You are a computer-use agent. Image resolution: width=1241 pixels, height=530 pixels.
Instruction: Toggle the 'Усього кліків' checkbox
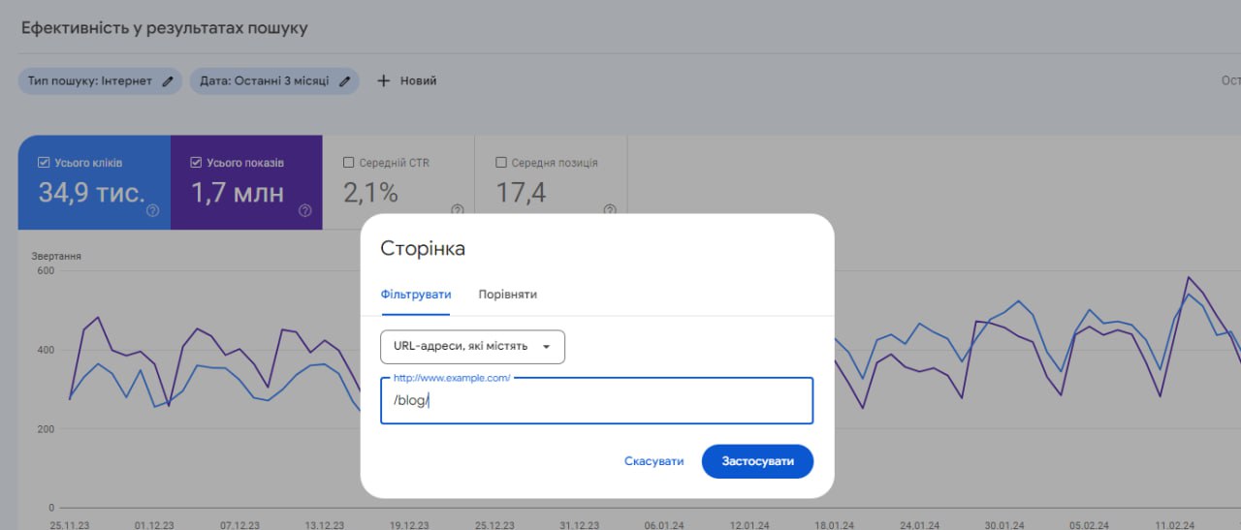[x=44, y=163]
